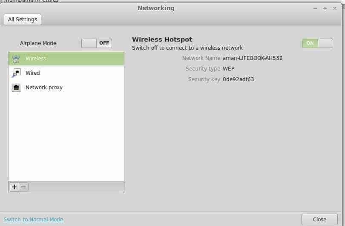Click the Networking window title bar

[x=156, y=8]
